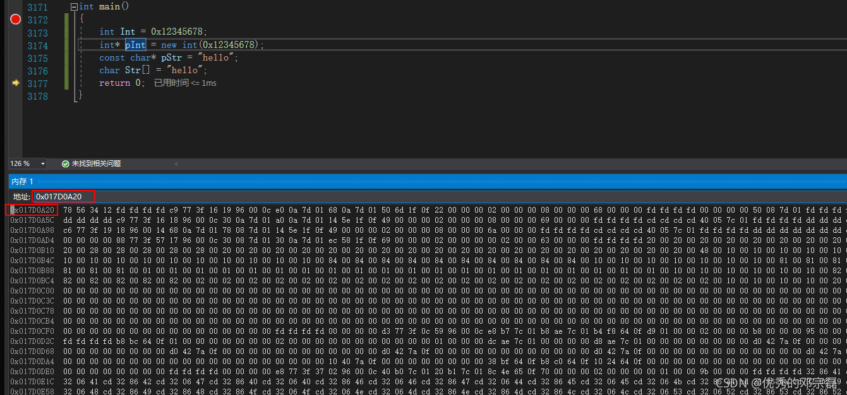Collapse the int main() function outline
Screen dimensions: 847x395
click(74, 7)
